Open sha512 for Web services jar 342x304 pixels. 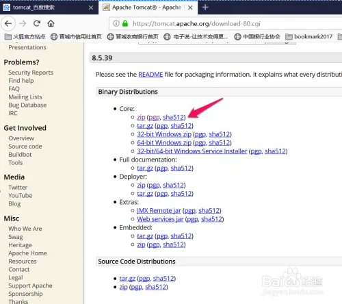pyautogui.click(x=211, y=219)
